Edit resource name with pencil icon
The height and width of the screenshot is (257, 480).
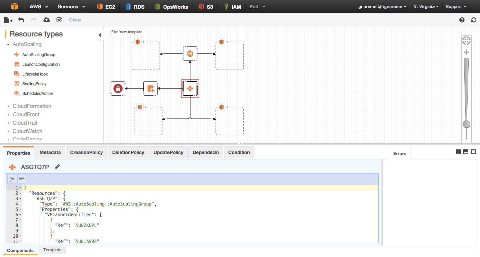57,167
